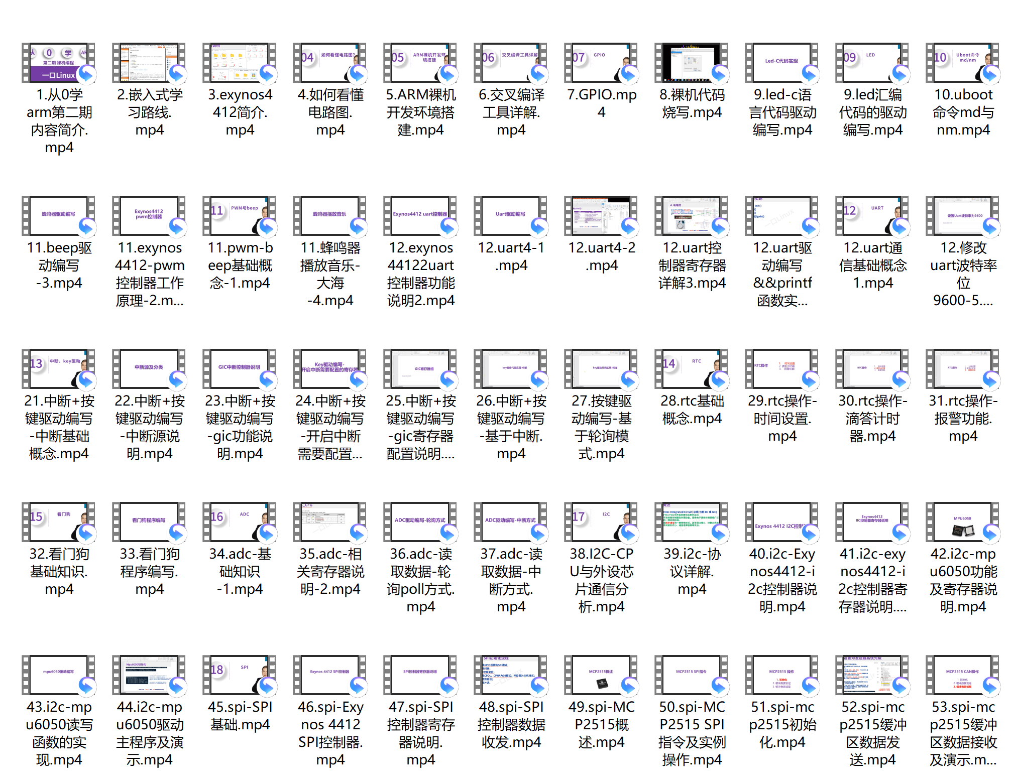Select the 28.rtc基础概念.mp4 file icon

point(692,369)
